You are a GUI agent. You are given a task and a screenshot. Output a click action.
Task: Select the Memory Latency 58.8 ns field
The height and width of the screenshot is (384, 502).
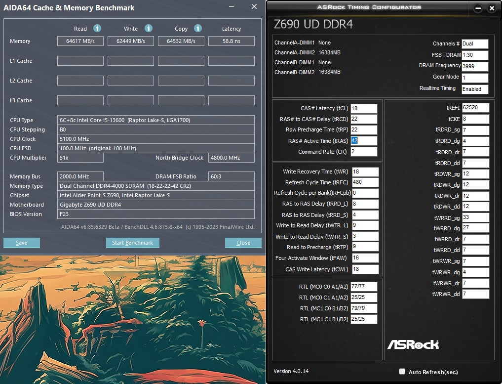(x=232, y=41)
